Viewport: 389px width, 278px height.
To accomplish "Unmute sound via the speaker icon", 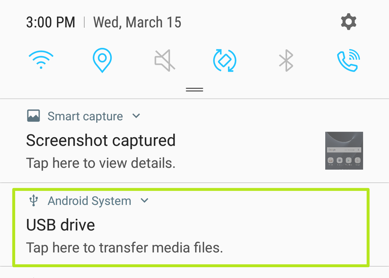I will pos(164,59).
